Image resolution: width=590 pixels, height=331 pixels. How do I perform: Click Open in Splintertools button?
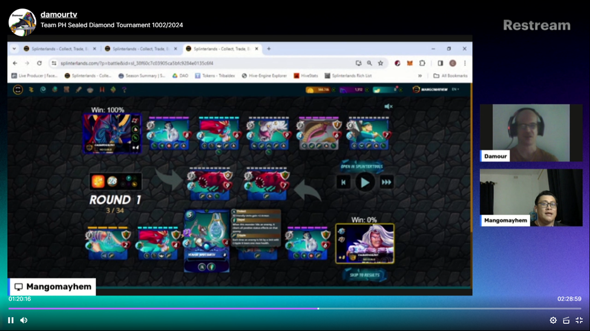pyautogui.click(x=362, y=166)
